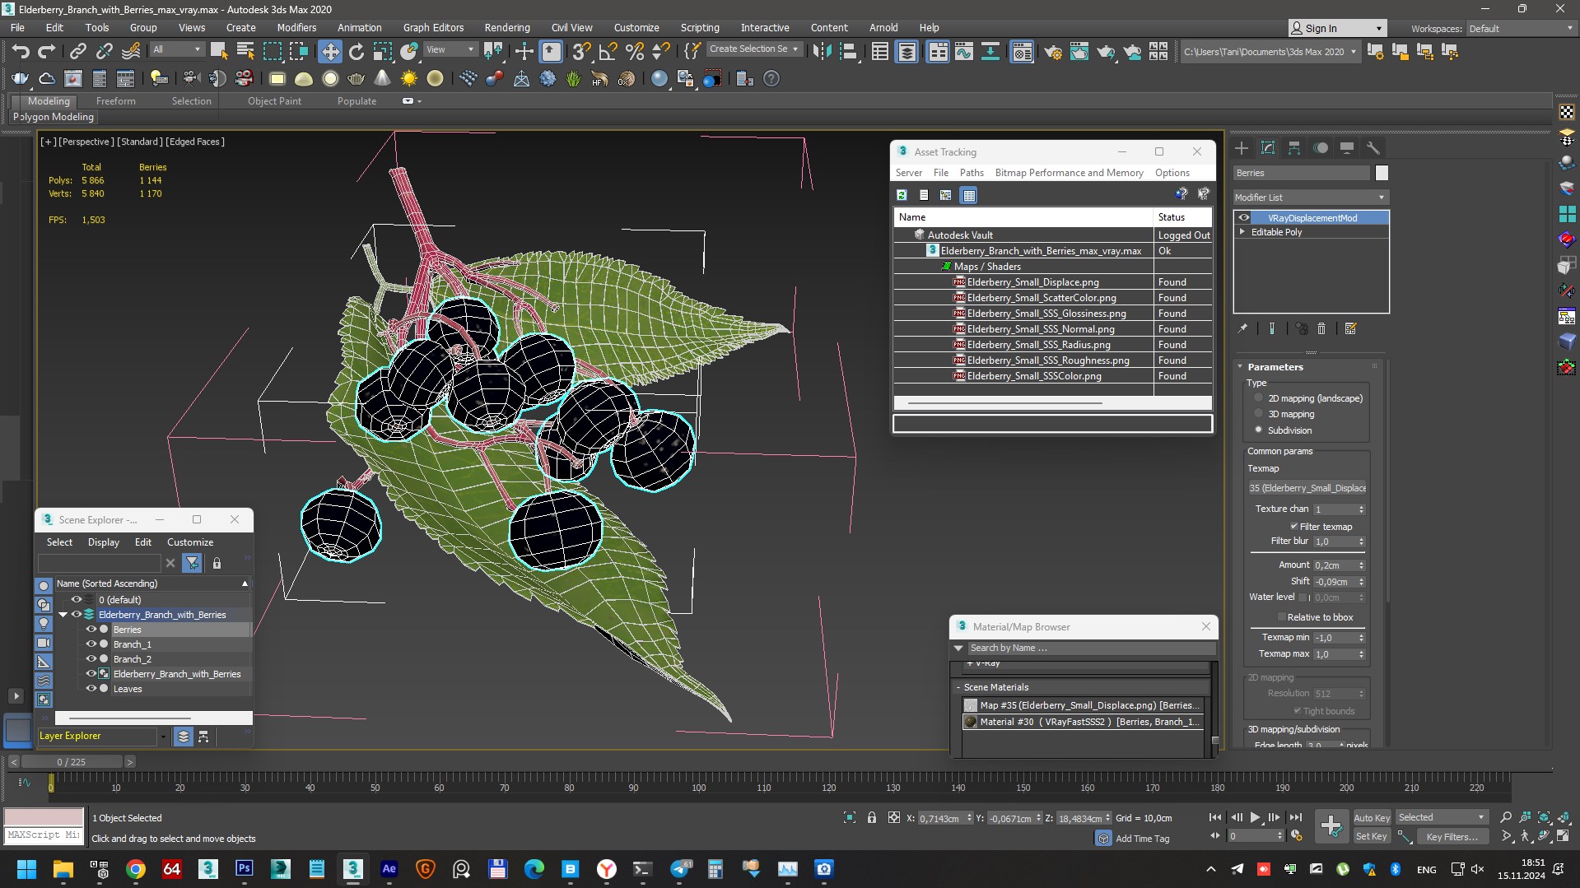Viewport: 1580px width, 888px height.
Task: Click the Texmap Elderberry_Small_Displace button
Action: tap(1307, 488)
